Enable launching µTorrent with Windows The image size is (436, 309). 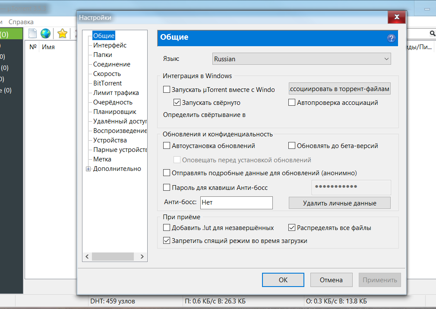[167, 89]
